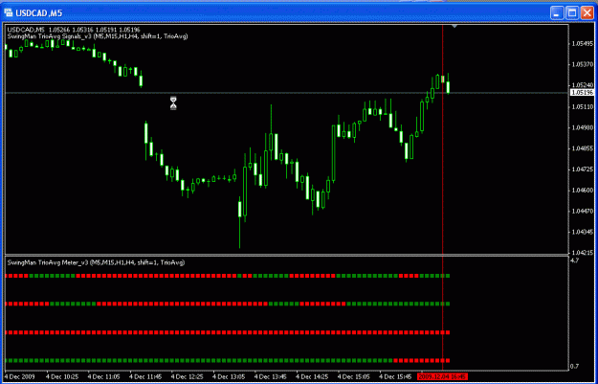Click the hourglass marker on the chart

[x=173, y=103]
